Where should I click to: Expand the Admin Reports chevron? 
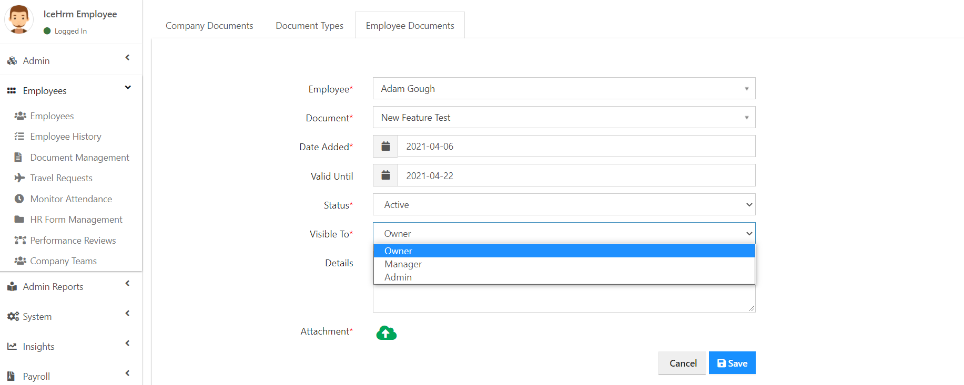[127, 284]
